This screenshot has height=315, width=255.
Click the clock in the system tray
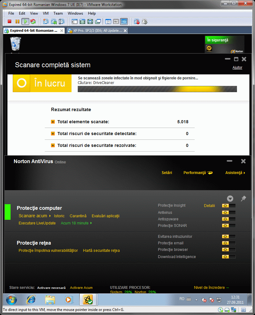(235, 300)
